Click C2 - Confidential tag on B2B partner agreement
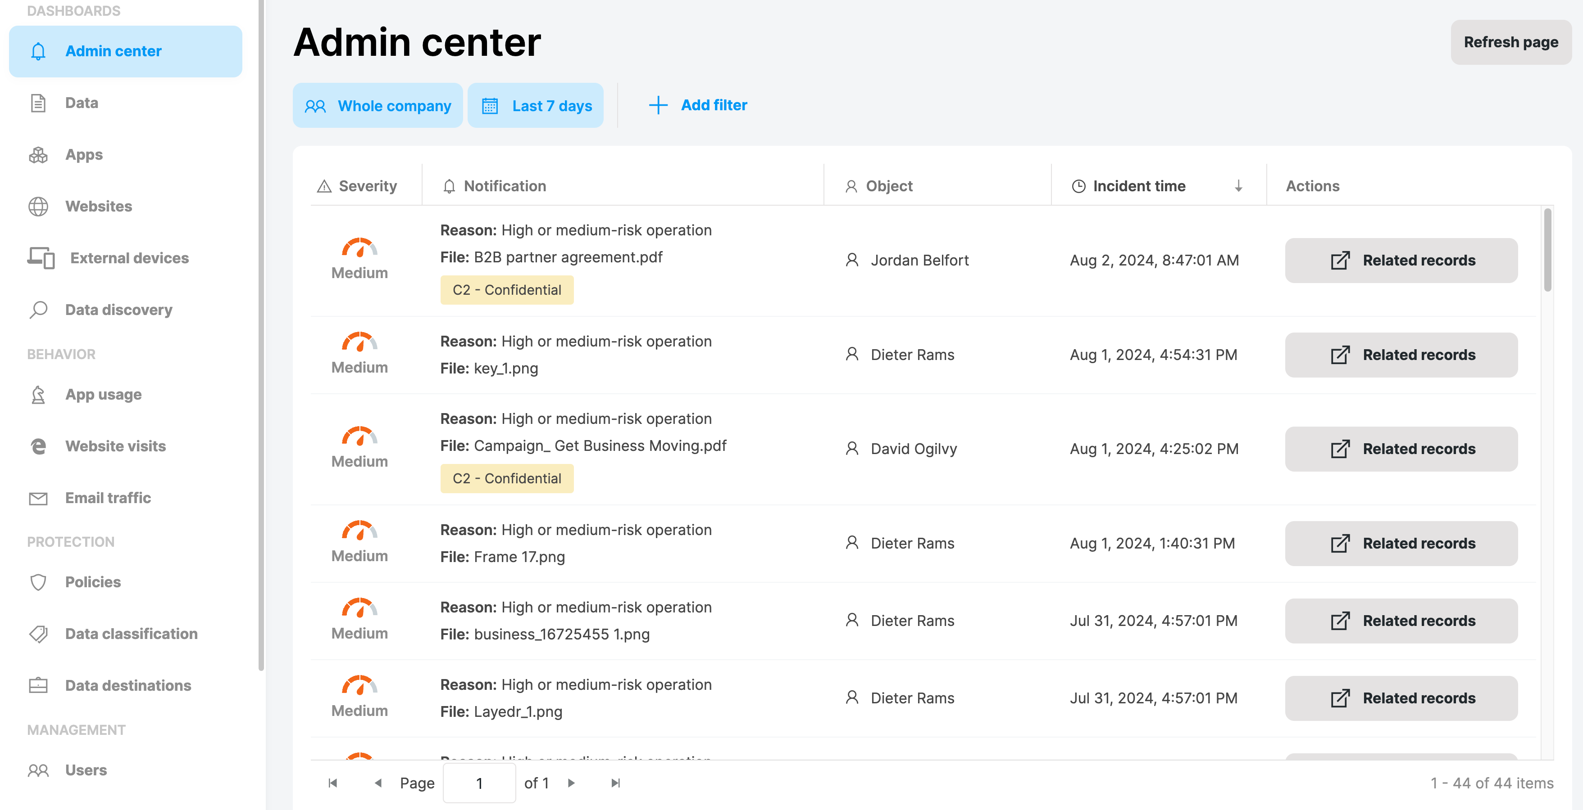 click(507, 290)
